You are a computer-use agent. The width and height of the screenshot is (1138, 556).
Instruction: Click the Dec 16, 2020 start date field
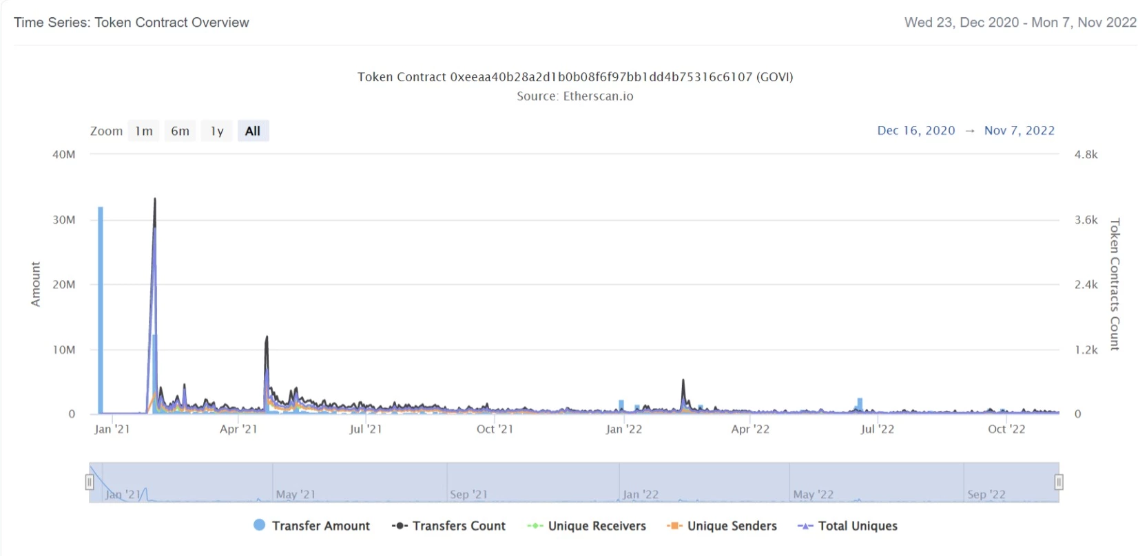[916, 131]
